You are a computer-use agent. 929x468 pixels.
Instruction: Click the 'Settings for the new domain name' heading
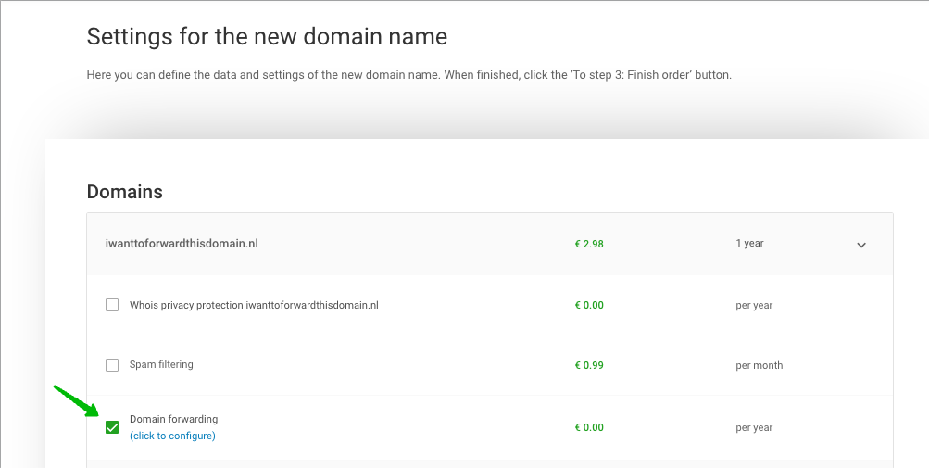point(267,36)
